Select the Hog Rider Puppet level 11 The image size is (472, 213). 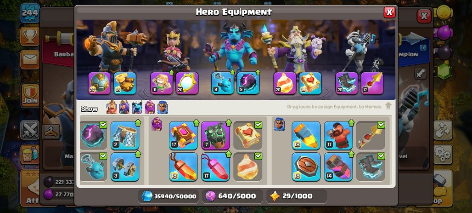click(338, 135)
